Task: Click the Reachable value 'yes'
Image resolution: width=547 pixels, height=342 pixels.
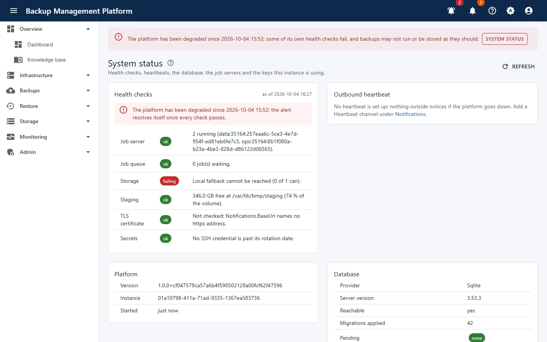Action: (x=471, y=310)
